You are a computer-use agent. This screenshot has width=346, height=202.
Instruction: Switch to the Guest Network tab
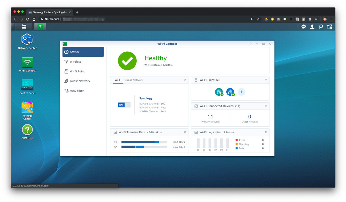[134, 80]
